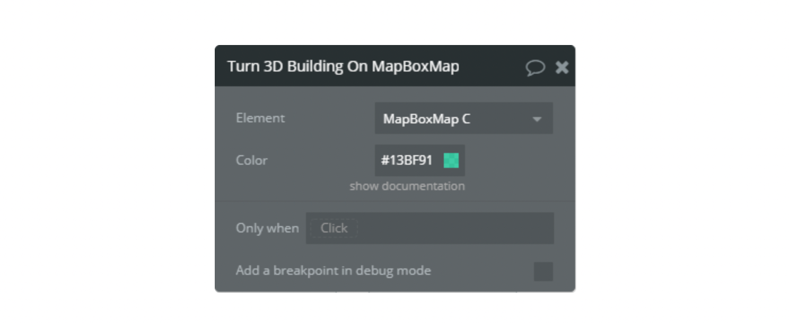Click the X icon to close the action dialog
The image size is (789, 323).
562,67
